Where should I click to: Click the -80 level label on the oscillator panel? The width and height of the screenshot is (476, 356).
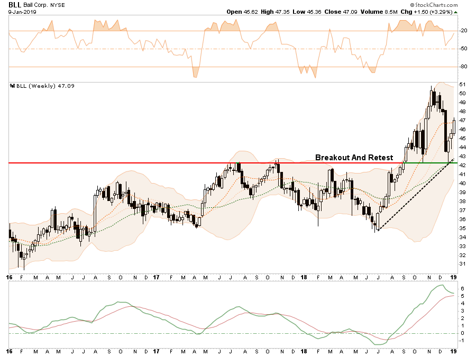coord(463,67)
